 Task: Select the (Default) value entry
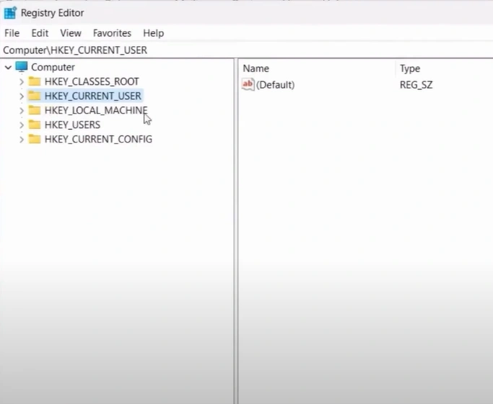(275, 85)
